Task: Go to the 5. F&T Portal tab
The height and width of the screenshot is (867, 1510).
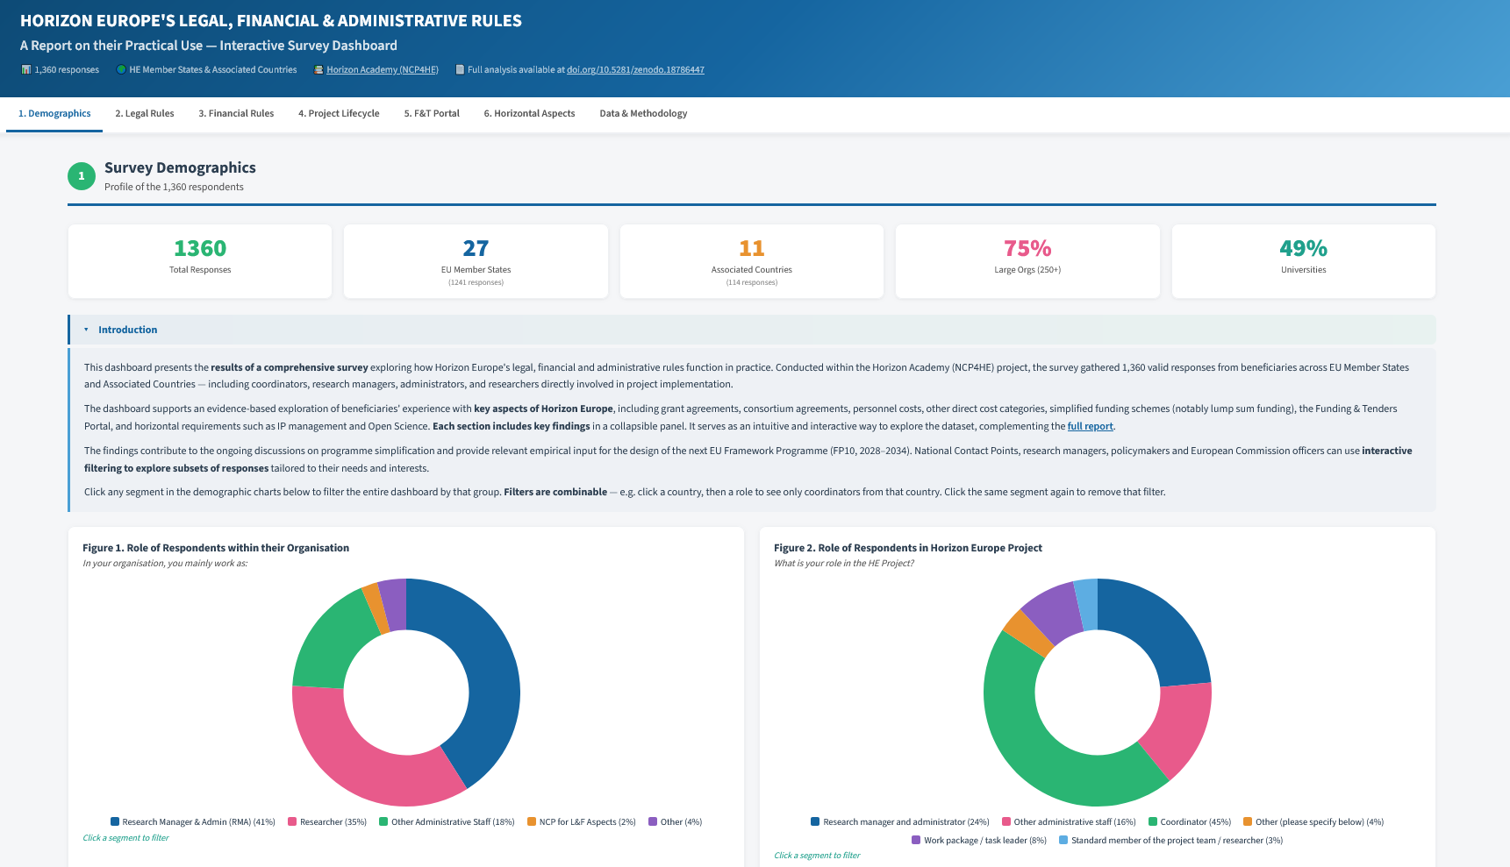Action: 432,113
